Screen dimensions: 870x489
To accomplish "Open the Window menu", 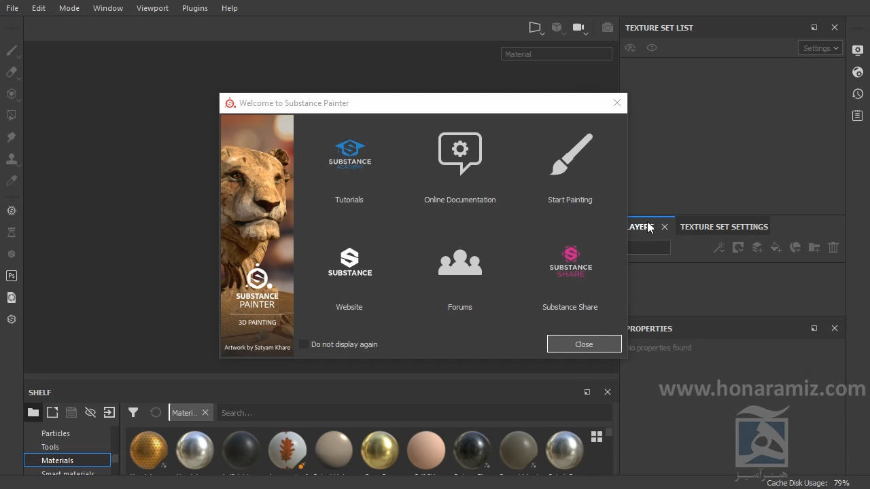I will click(x=108, y=8).
